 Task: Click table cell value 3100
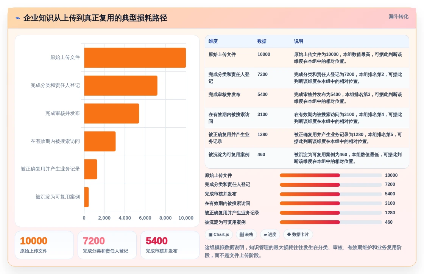pos(262,115)
